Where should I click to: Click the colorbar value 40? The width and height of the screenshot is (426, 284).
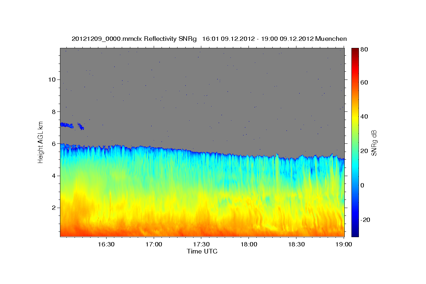click(x=365, y=116)
